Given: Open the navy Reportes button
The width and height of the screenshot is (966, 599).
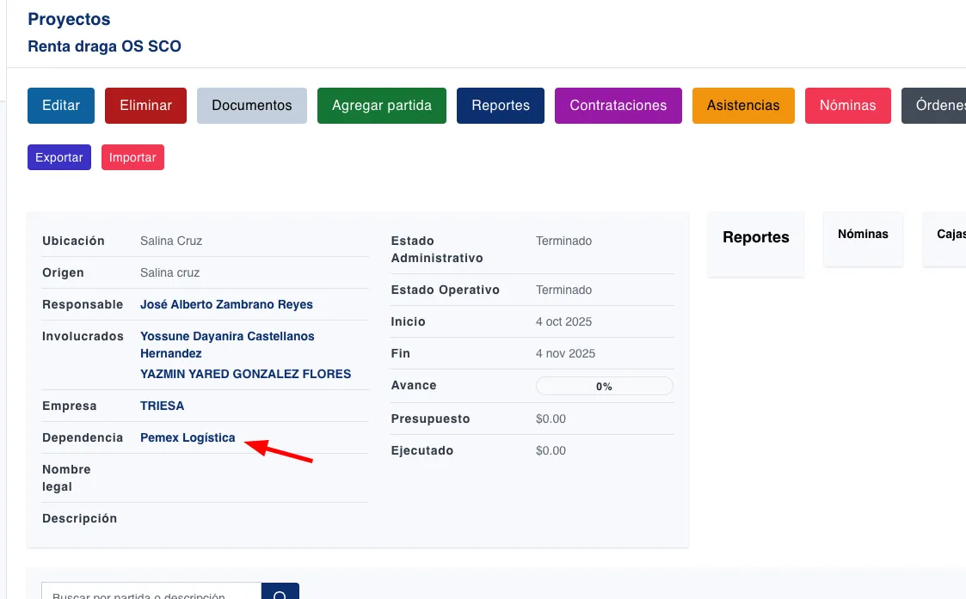Looking at the screenshot, I should (x=500, y=106).
